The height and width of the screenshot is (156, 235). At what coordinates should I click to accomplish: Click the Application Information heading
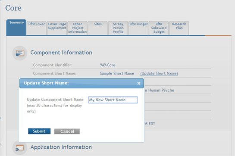(x=61, y=147)
